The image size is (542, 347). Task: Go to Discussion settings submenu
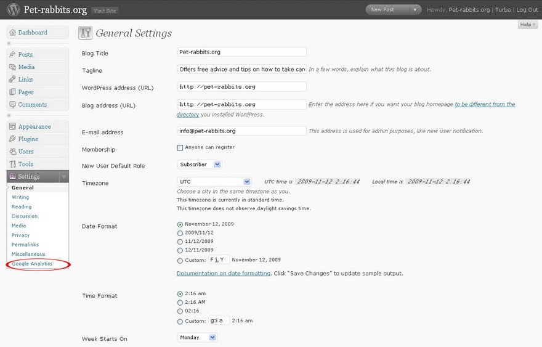click(x=25, y=216)
